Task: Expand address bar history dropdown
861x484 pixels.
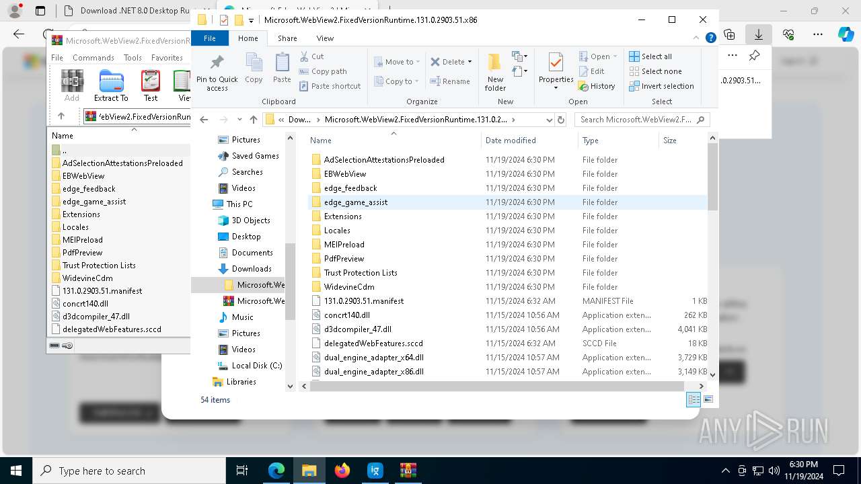Action: (x=550, y=120)
